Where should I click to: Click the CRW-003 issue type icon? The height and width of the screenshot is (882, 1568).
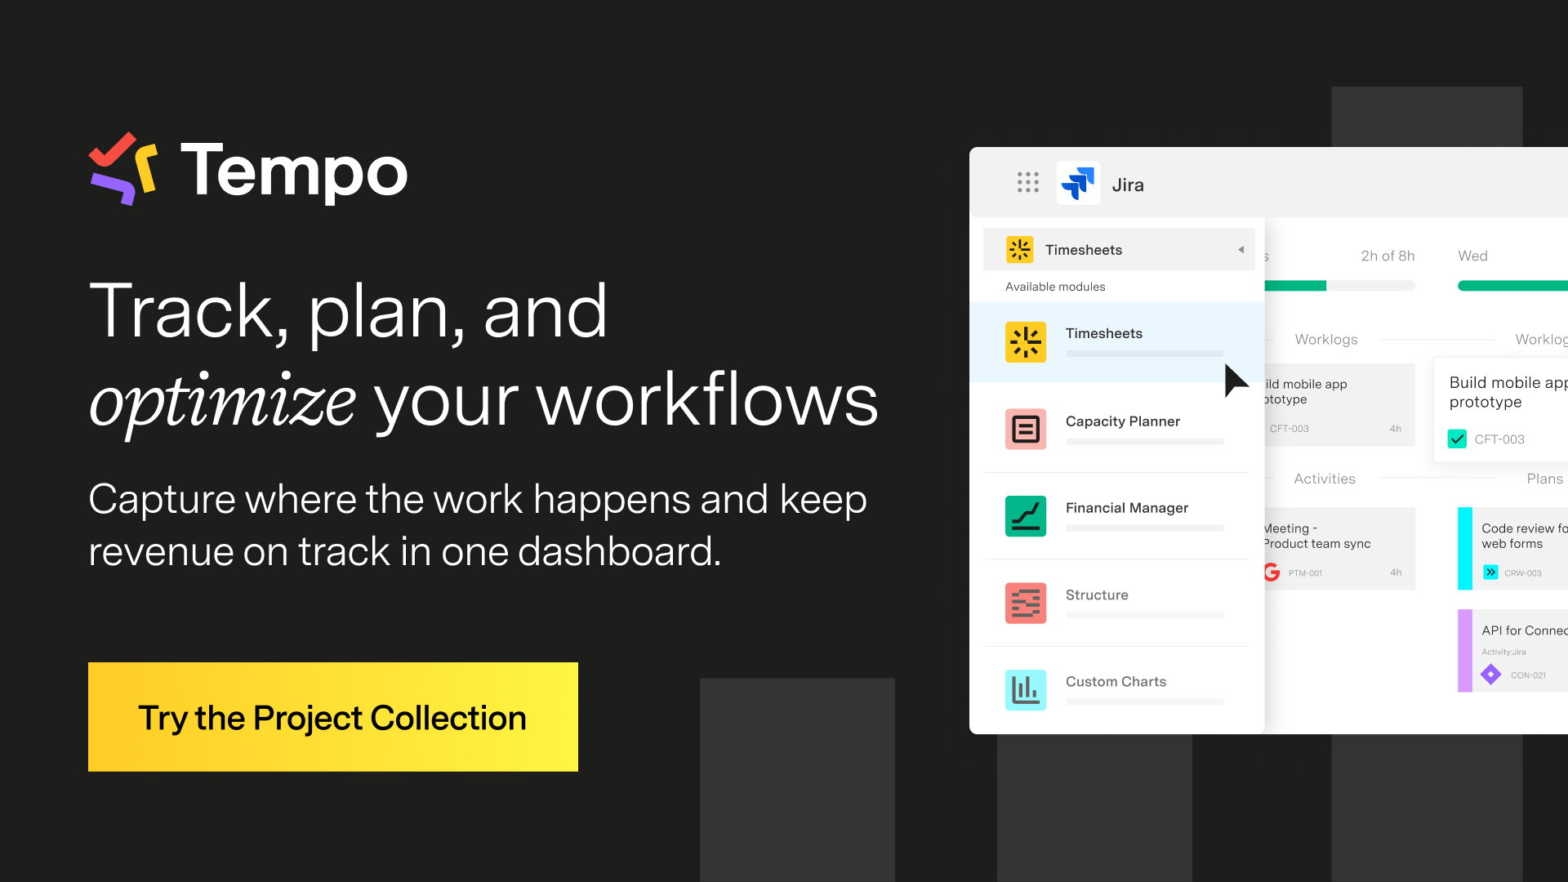[1490, 572]
